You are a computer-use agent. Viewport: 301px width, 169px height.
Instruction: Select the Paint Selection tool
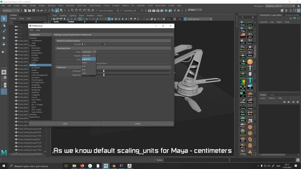point(4,31)
